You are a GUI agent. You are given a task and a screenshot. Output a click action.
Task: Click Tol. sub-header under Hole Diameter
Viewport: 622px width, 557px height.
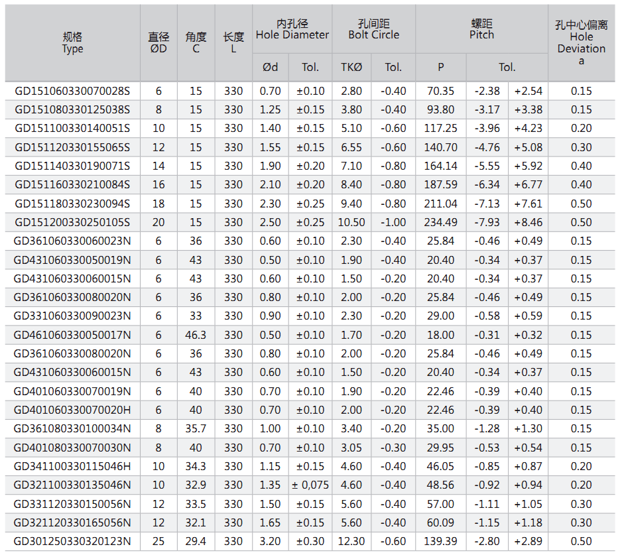pos(310,67)
